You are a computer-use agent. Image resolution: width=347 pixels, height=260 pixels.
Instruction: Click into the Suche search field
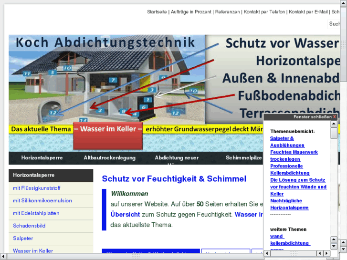[x=334, y=24]
